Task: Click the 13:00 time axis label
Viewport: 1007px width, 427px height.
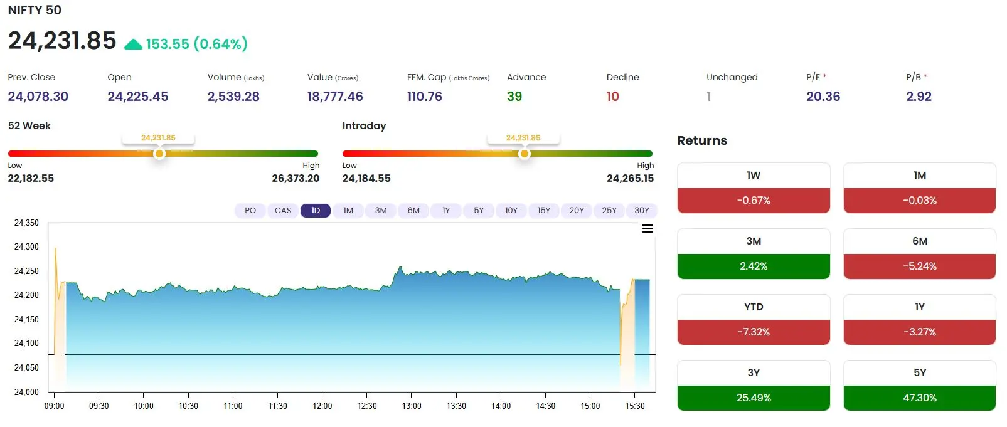Action: pyautogui.click(x=412, y=406)
